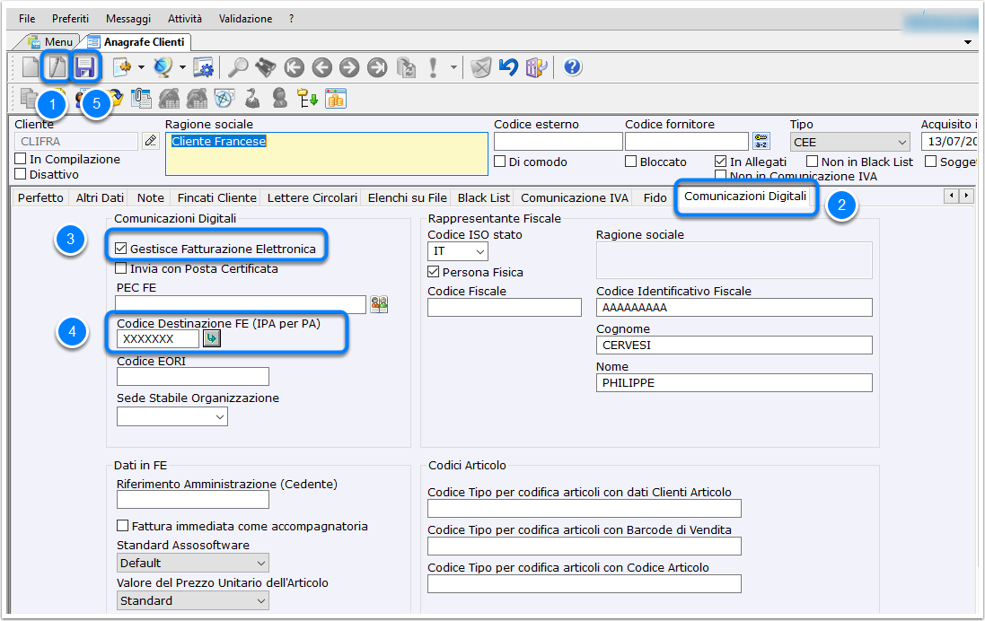Tick Fattura immediata come accompagnatoria
The image size is (985, 621).
coord(123,526)
